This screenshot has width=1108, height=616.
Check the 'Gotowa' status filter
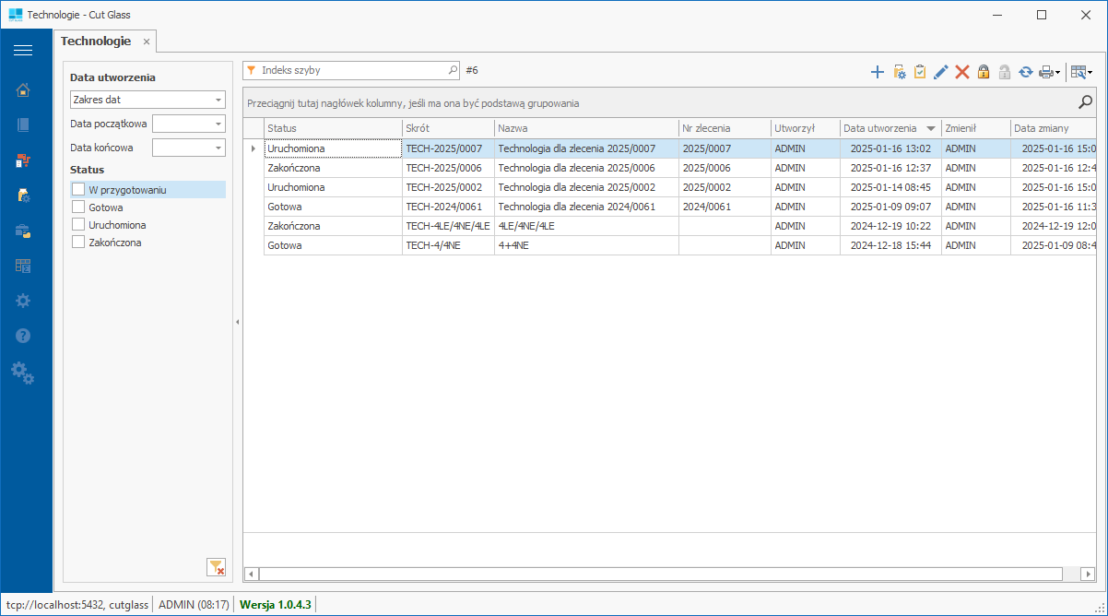tap(78, 207)
